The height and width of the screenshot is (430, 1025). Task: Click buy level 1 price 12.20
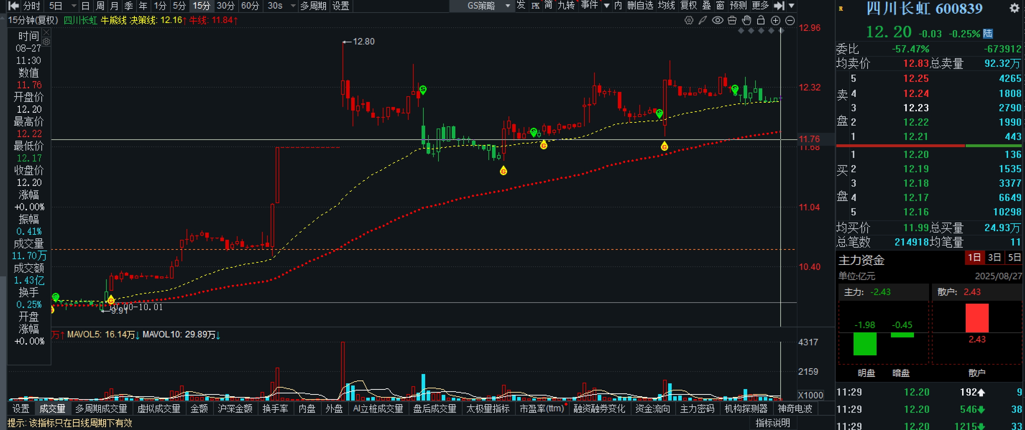point(916,154)
